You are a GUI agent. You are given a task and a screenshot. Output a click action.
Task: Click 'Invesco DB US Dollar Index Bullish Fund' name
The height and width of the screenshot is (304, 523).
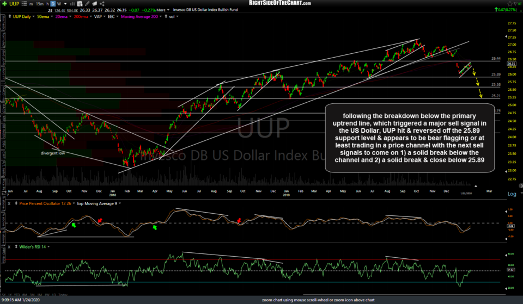coord(205,10)
